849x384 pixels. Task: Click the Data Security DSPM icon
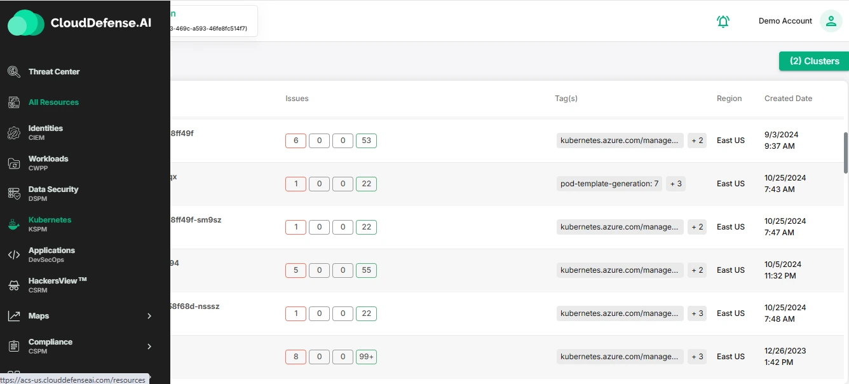tap(14, 194)
